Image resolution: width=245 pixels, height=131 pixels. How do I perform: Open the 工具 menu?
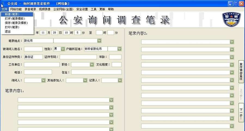[94, 9]
